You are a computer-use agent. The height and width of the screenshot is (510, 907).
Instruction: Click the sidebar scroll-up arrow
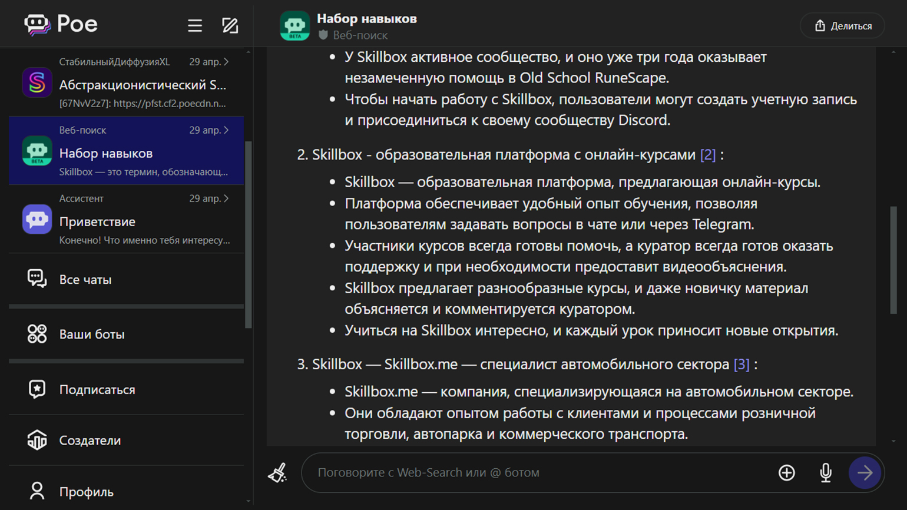coord(248,52)
